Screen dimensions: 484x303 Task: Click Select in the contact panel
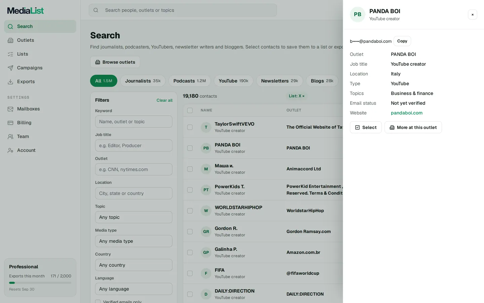coord(366,127)
